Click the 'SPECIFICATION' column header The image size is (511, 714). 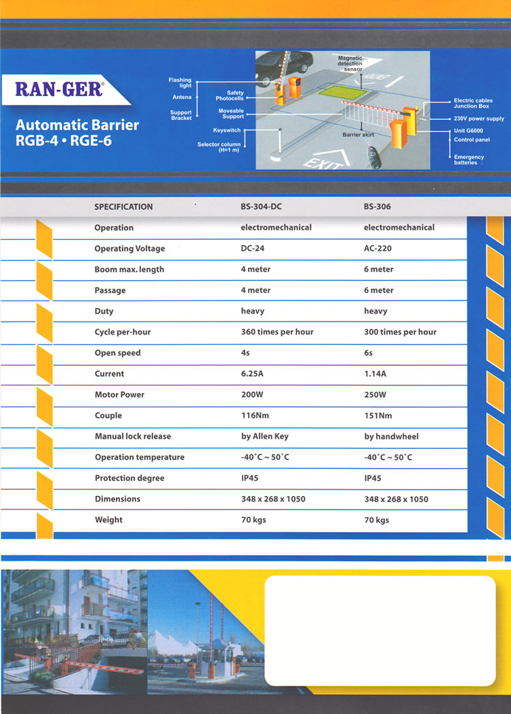point(123,206)
